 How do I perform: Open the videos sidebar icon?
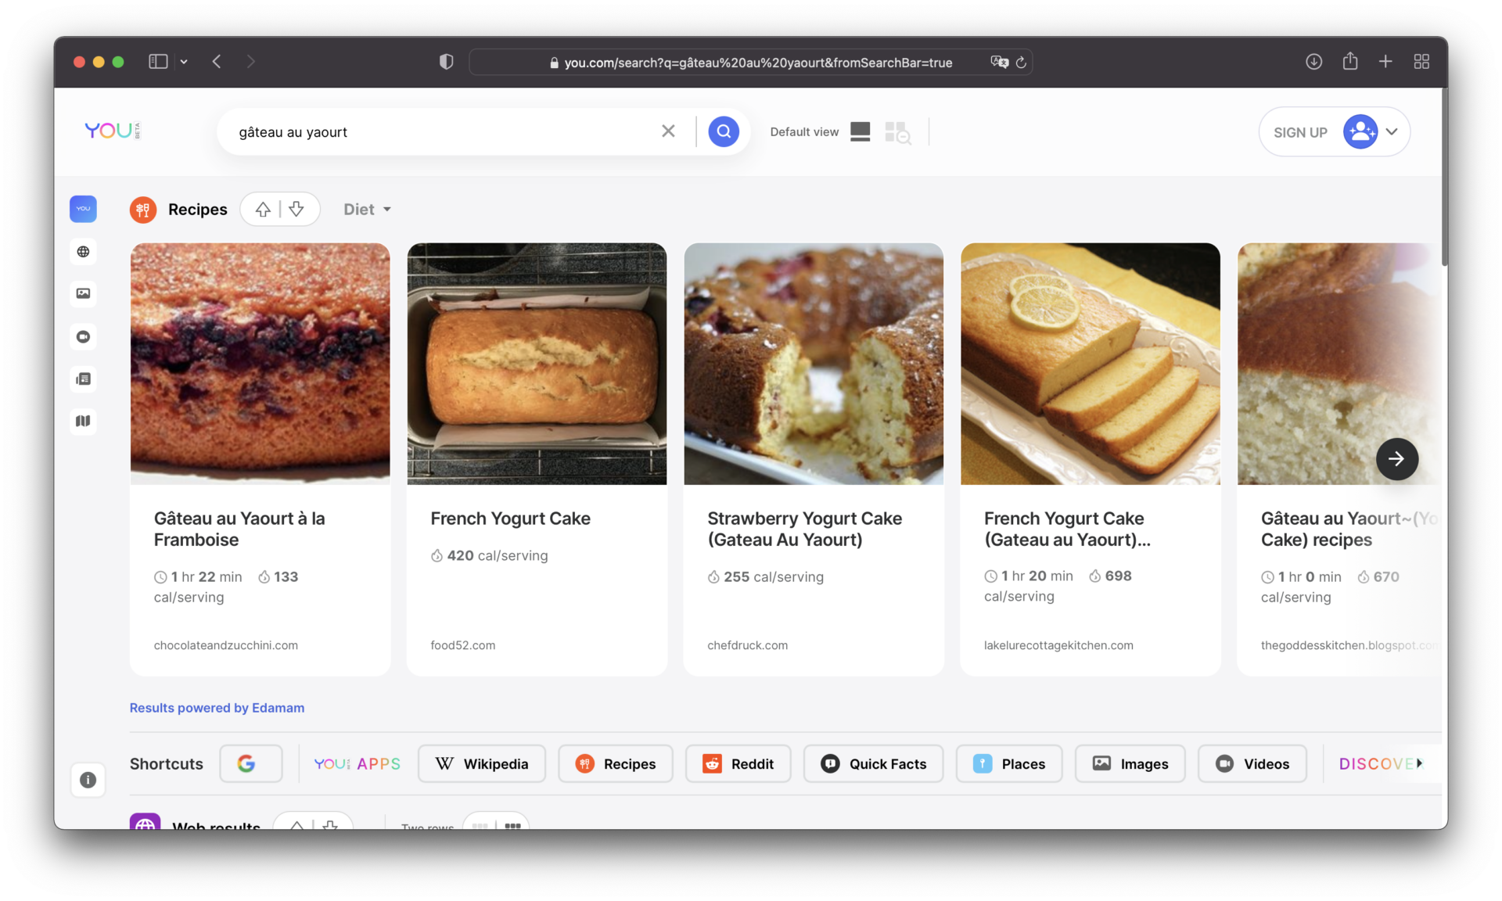tap(83, 337)
